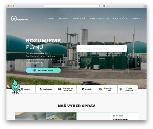Open the Vykurovanie article headline
This screenshot has width=153, height=129.
coord(120,119)
